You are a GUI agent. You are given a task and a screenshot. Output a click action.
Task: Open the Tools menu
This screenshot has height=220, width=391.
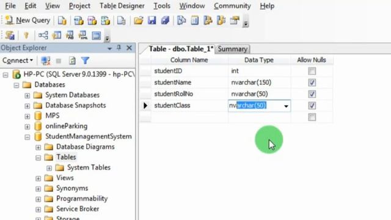click(x=162, y=5)
